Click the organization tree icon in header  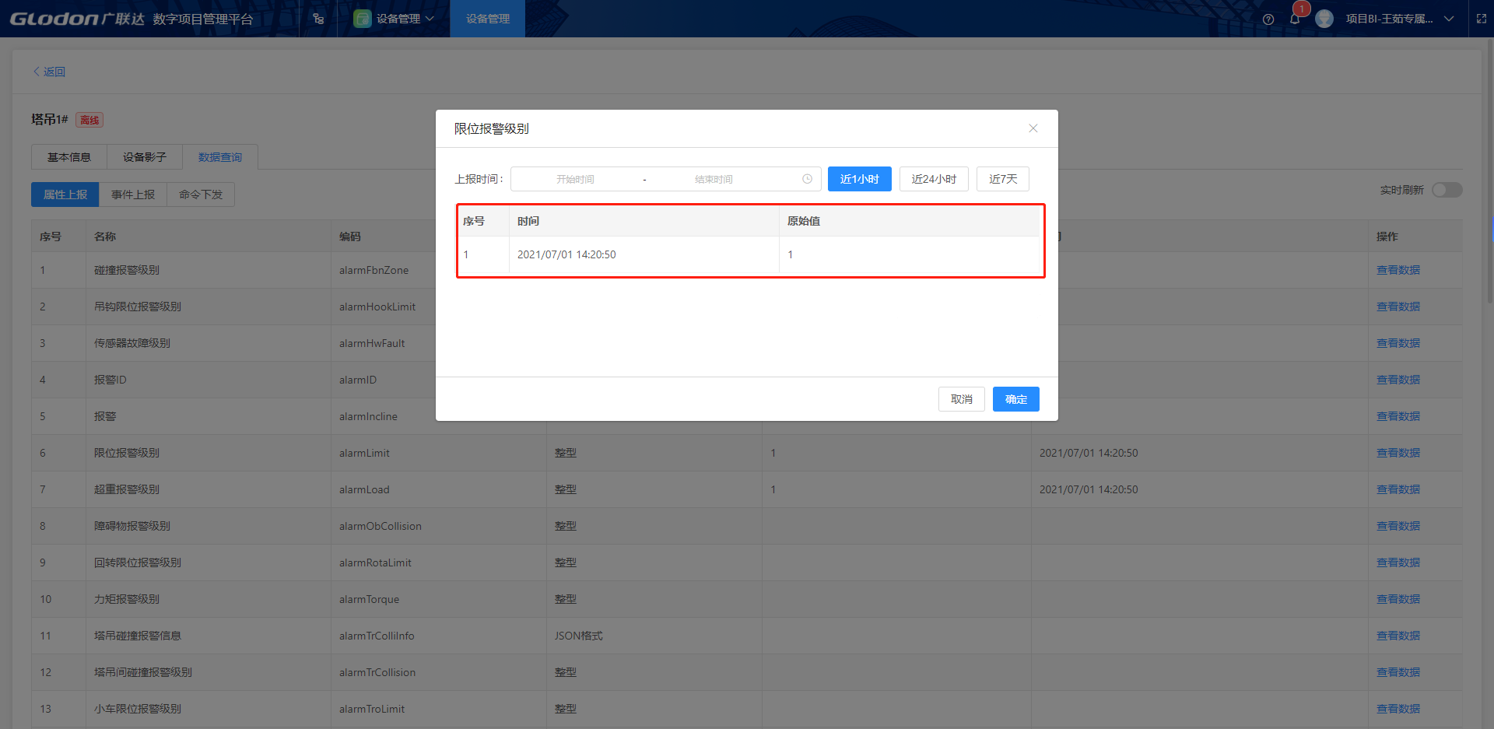coord(318,19)
